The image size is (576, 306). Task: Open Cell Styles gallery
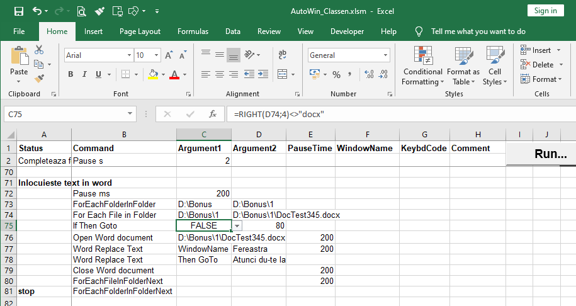tap(495, 66)
